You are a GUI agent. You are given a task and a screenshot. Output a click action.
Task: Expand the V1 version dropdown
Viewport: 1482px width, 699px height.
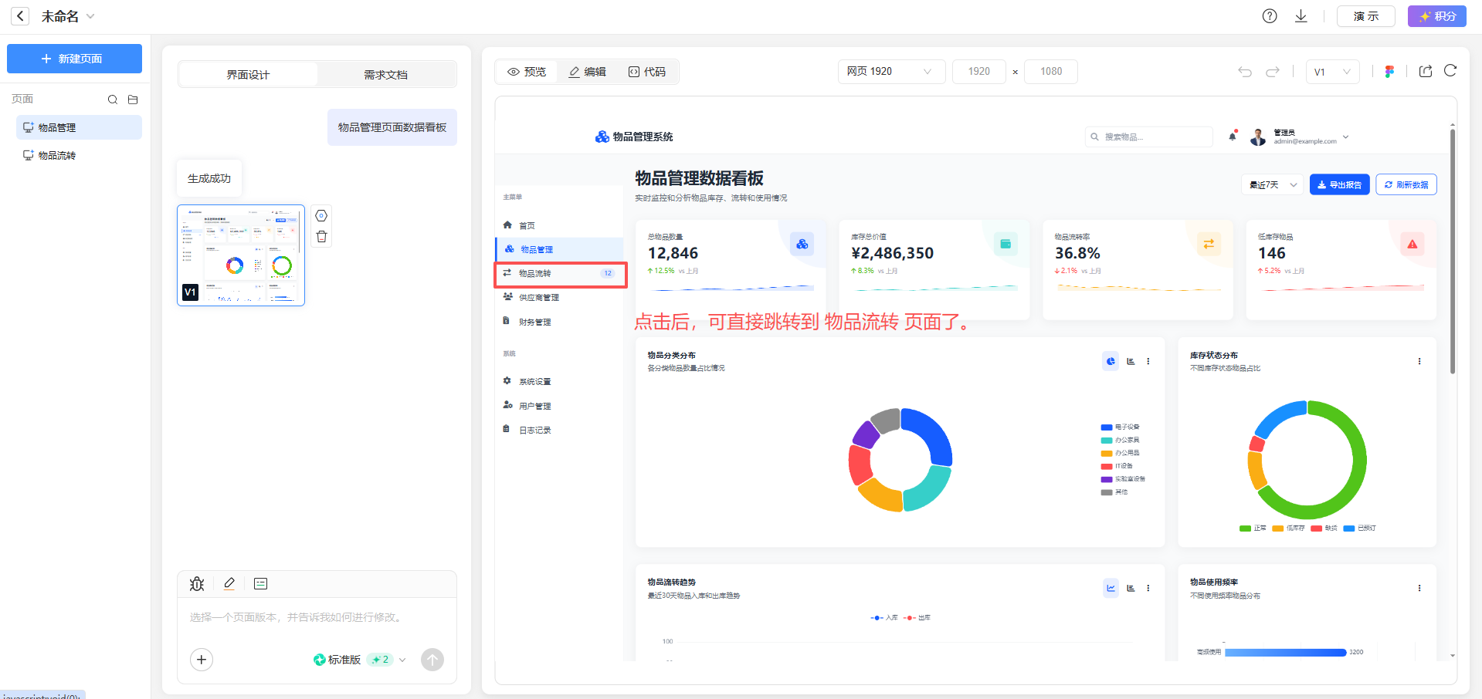click(x=1333, y=72)
